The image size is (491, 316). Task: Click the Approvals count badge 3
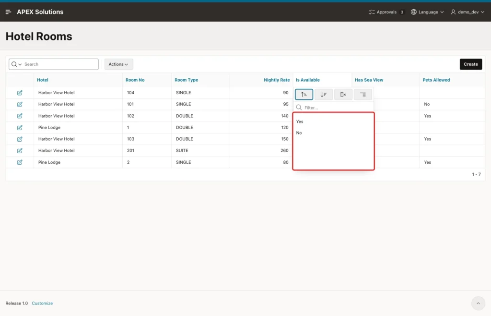[x=402, y=12]
